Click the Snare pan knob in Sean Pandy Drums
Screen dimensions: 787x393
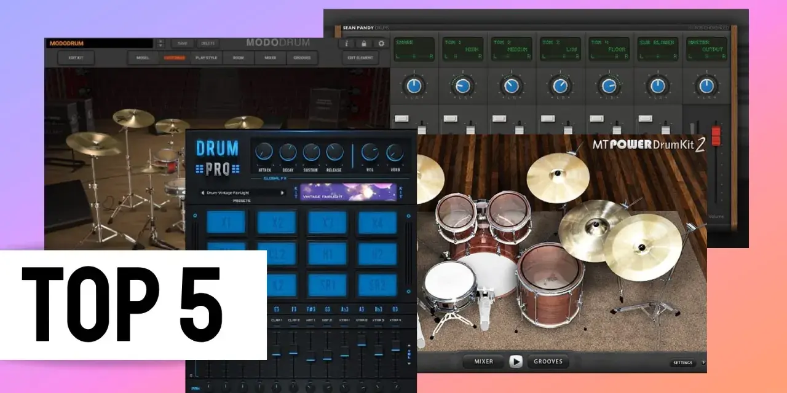click(414, 85)
